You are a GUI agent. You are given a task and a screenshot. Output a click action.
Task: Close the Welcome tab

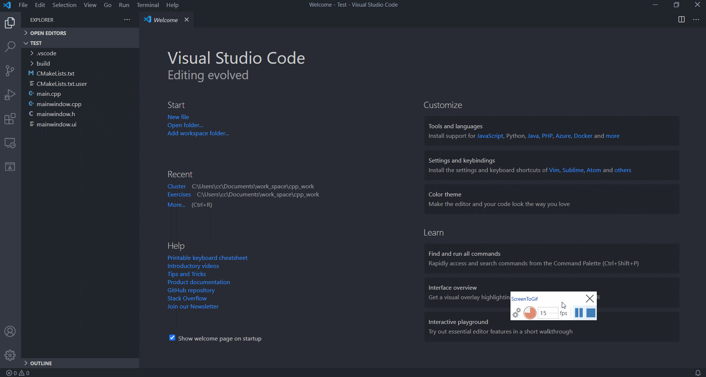click(x=187, y=20)
